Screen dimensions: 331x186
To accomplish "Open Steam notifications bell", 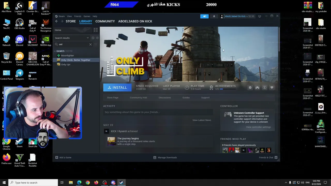I will [x=214, y=16].
